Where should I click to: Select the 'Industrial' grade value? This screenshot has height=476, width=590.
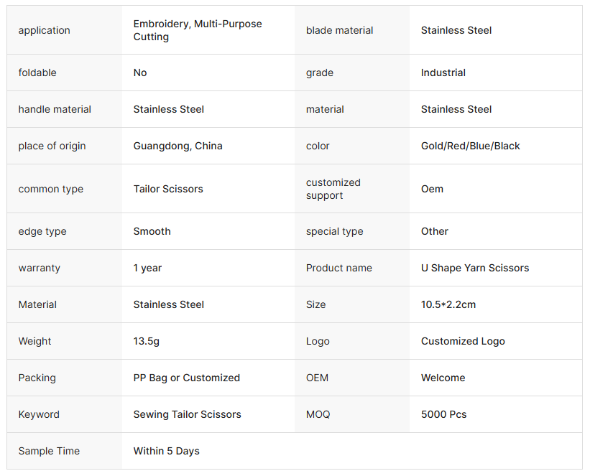[443, 73]
